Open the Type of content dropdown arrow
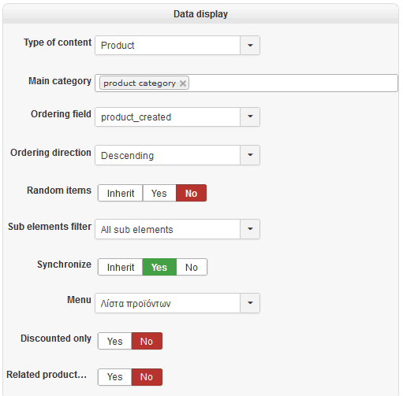This screenshot has width=403, height=396. (x=250, y=46)
